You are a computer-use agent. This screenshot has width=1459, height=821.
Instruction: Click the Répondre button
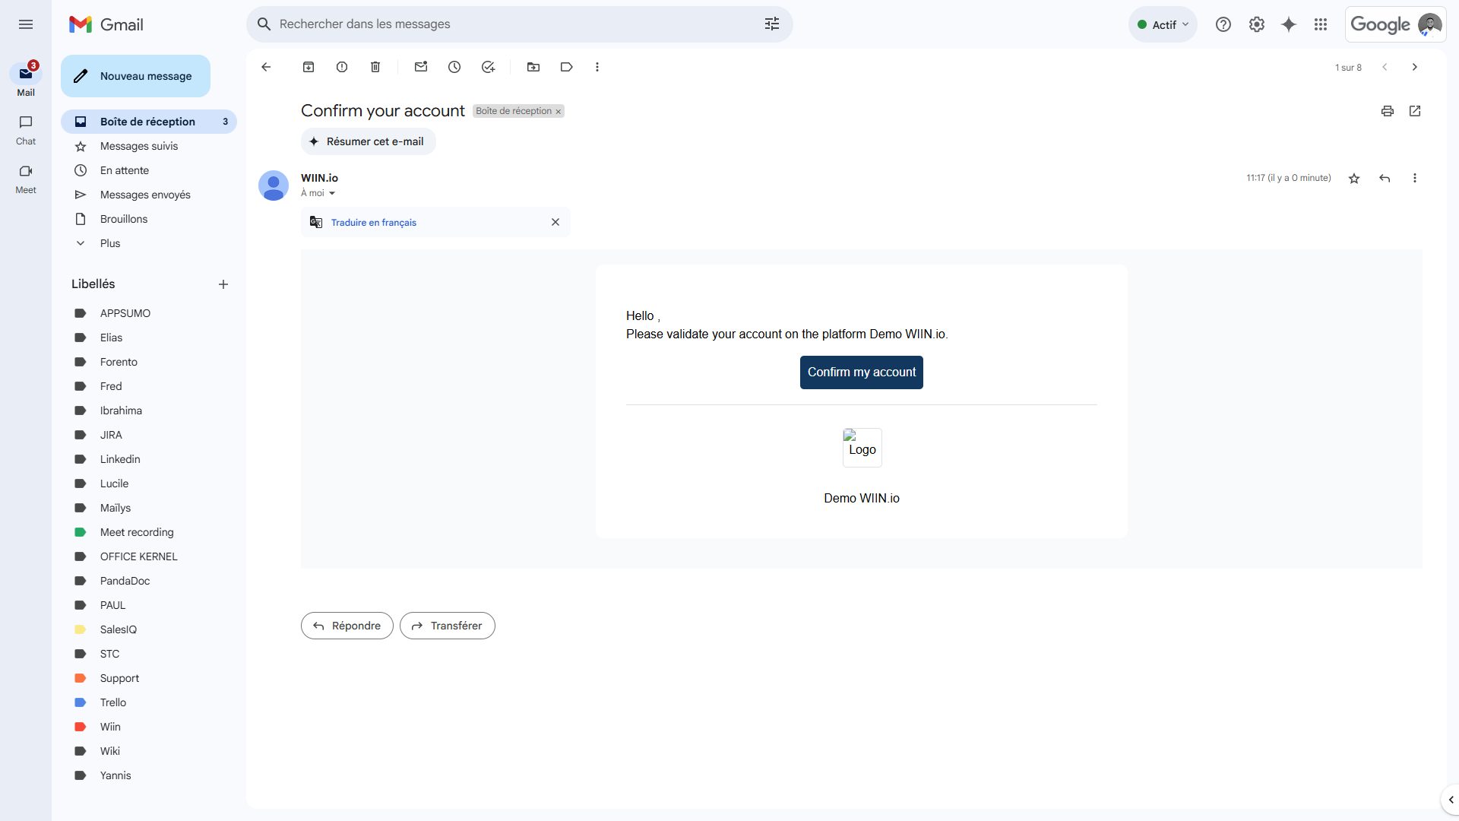347,626
